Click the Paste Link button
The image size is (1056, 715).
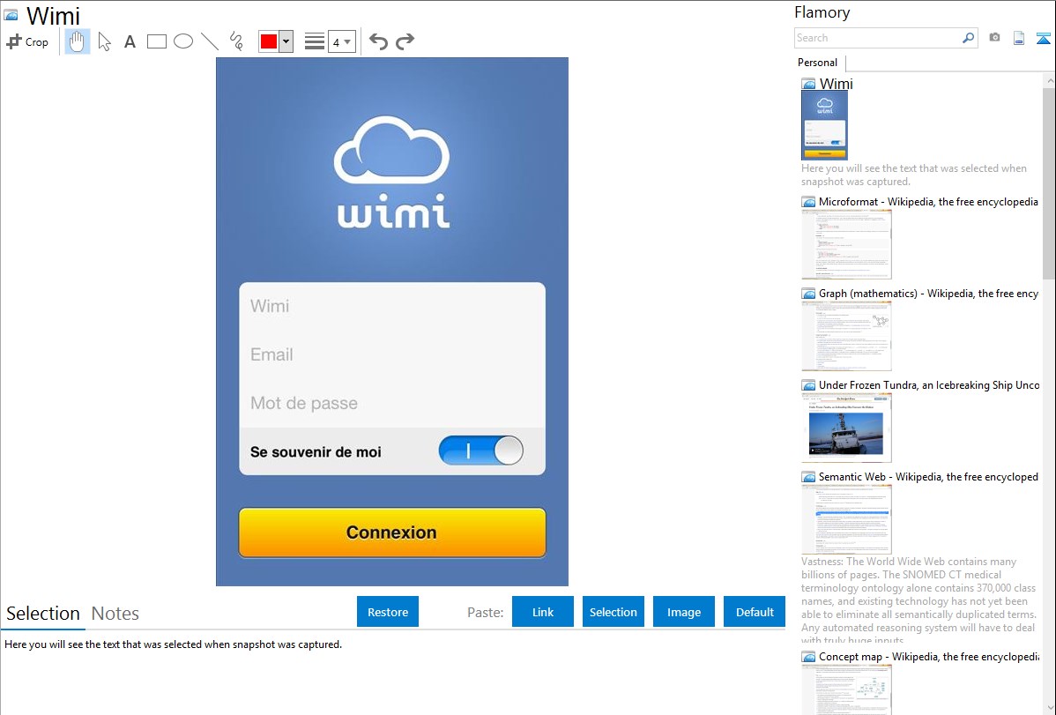[543, 612]
